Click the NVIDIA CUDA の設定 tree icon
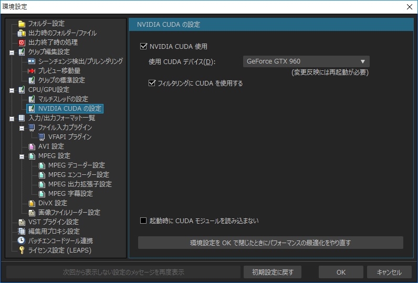Screen dimensions: 418x283 pyautogui.click(x=32, y=109)
